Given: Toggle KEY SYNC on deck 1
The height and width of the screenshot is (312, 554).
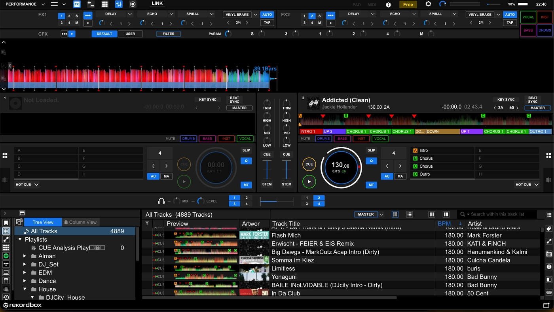Looking at the screenshot, I should (x=208, y=100).
